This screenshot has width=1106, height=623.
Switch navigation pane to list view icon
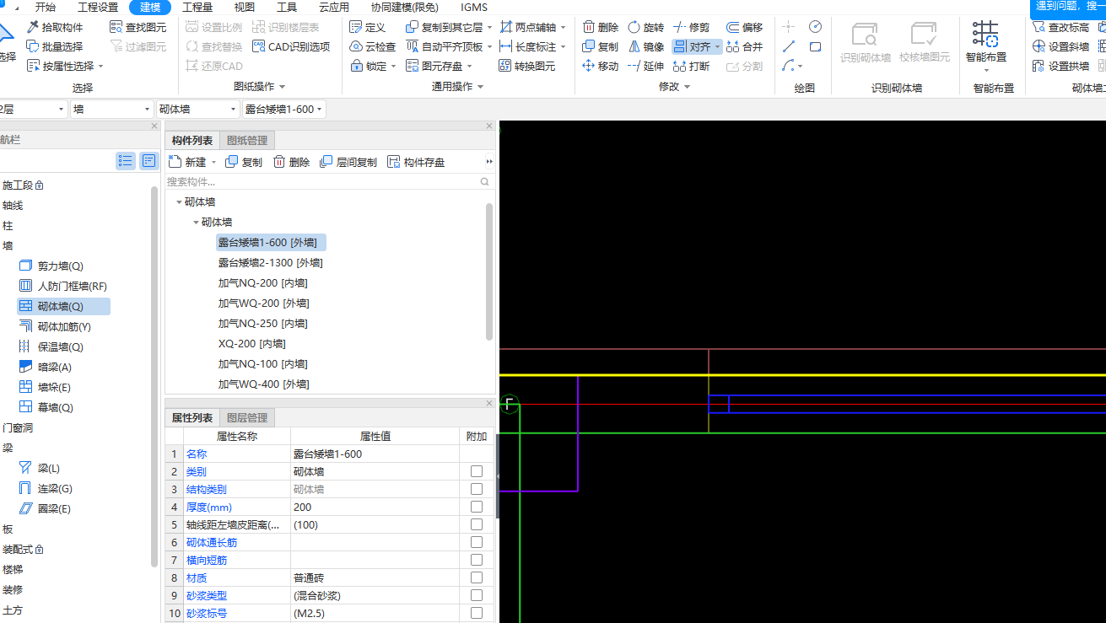(127, 160)
